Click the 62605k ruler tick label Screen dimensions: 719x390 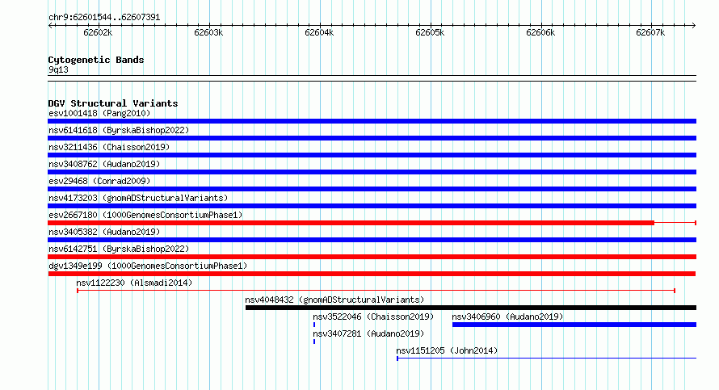point(430,32)
